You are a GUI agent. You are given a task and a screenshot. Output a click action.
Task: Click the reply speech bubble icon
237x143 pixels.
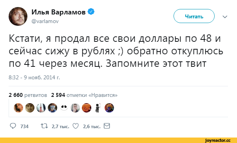tap(13, 126)
